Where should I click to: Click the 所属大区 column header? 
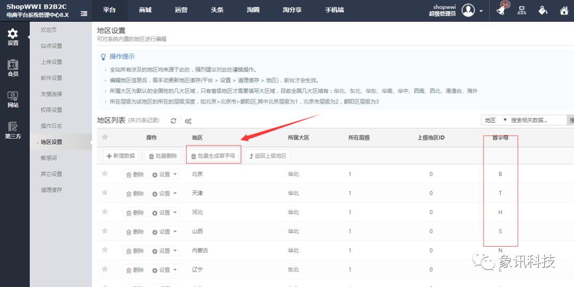point(298,138)
